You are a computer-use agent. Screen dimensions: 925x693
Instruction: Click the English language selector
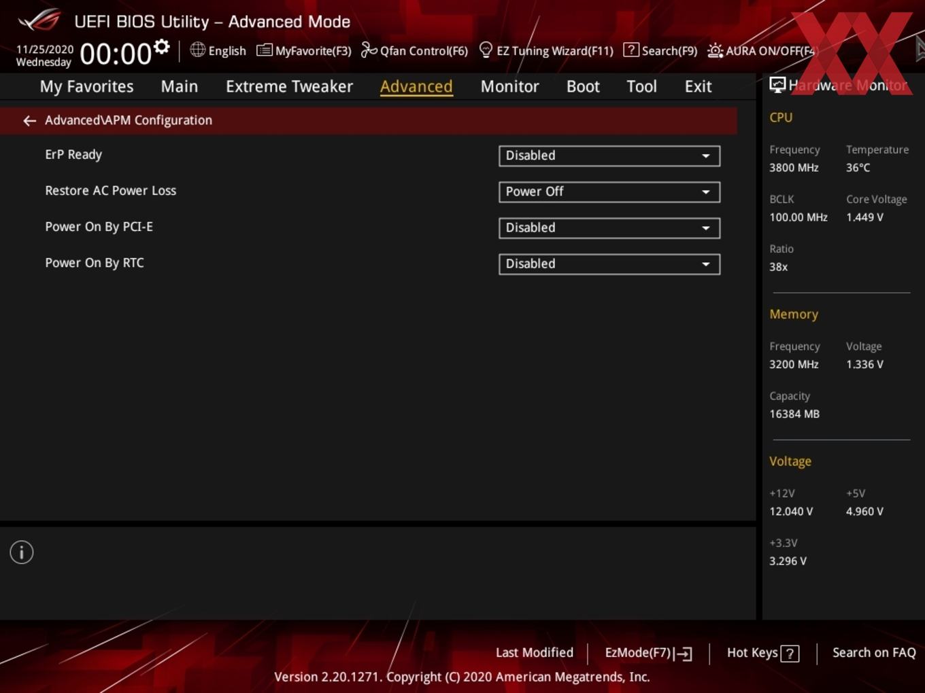pyautogui.click(x=218, y=50)
